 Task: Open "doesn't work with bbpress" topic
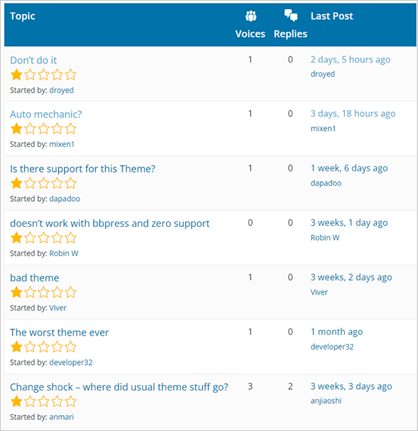pos(109,223)
